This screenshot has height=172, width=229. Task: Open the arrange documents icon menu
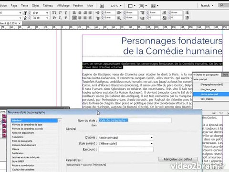(x=155, y=6)
